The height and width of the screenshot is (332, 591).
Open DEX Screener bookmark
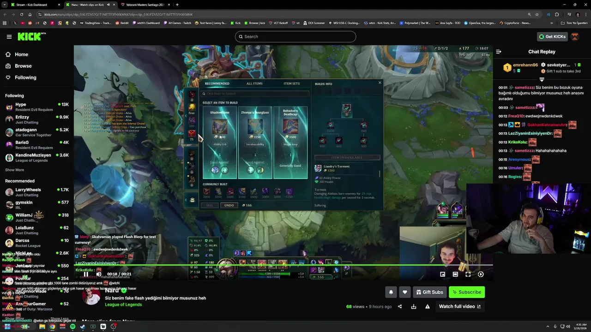314,23
